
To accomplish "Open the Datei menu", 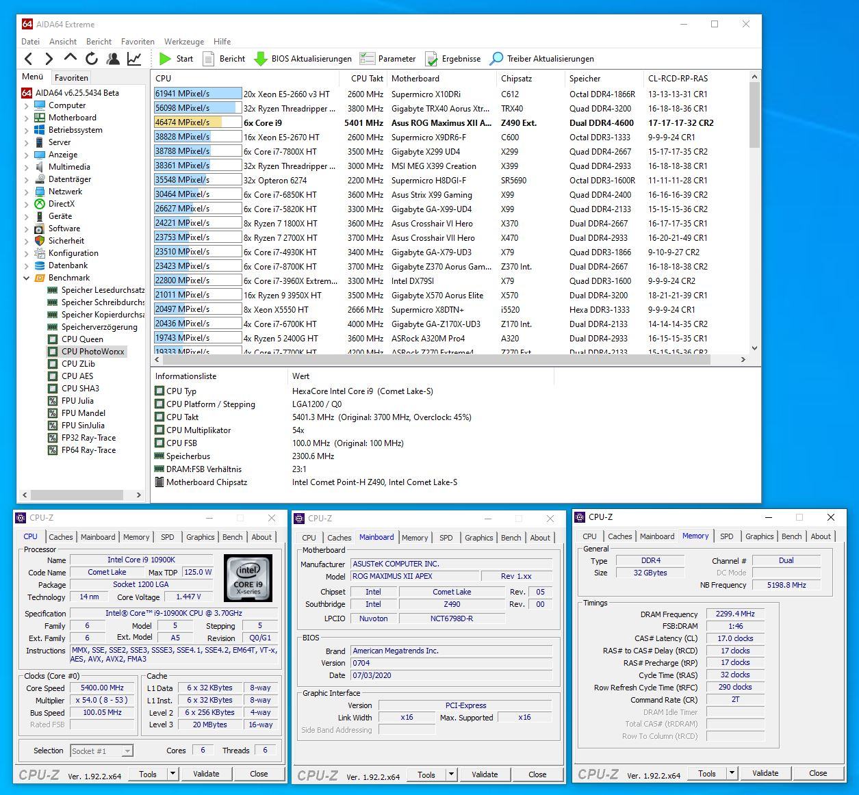I will [30, 42].
